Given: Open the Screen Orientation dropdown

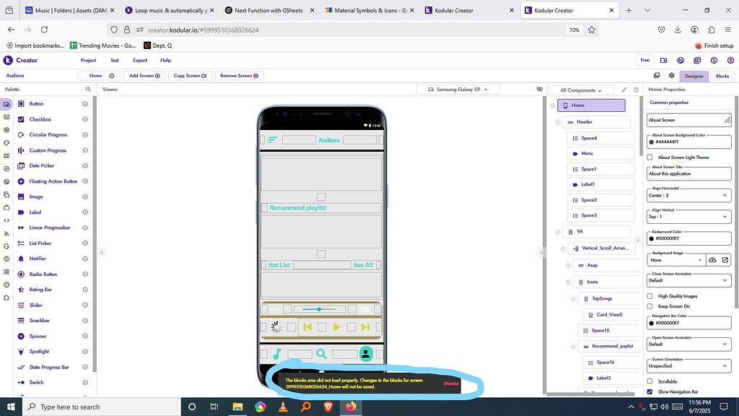Looking at the screenshot, I should pos(688,365).
